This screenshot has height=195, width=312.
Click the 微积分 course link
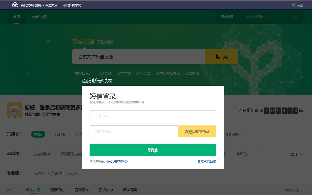pos(242,154)
